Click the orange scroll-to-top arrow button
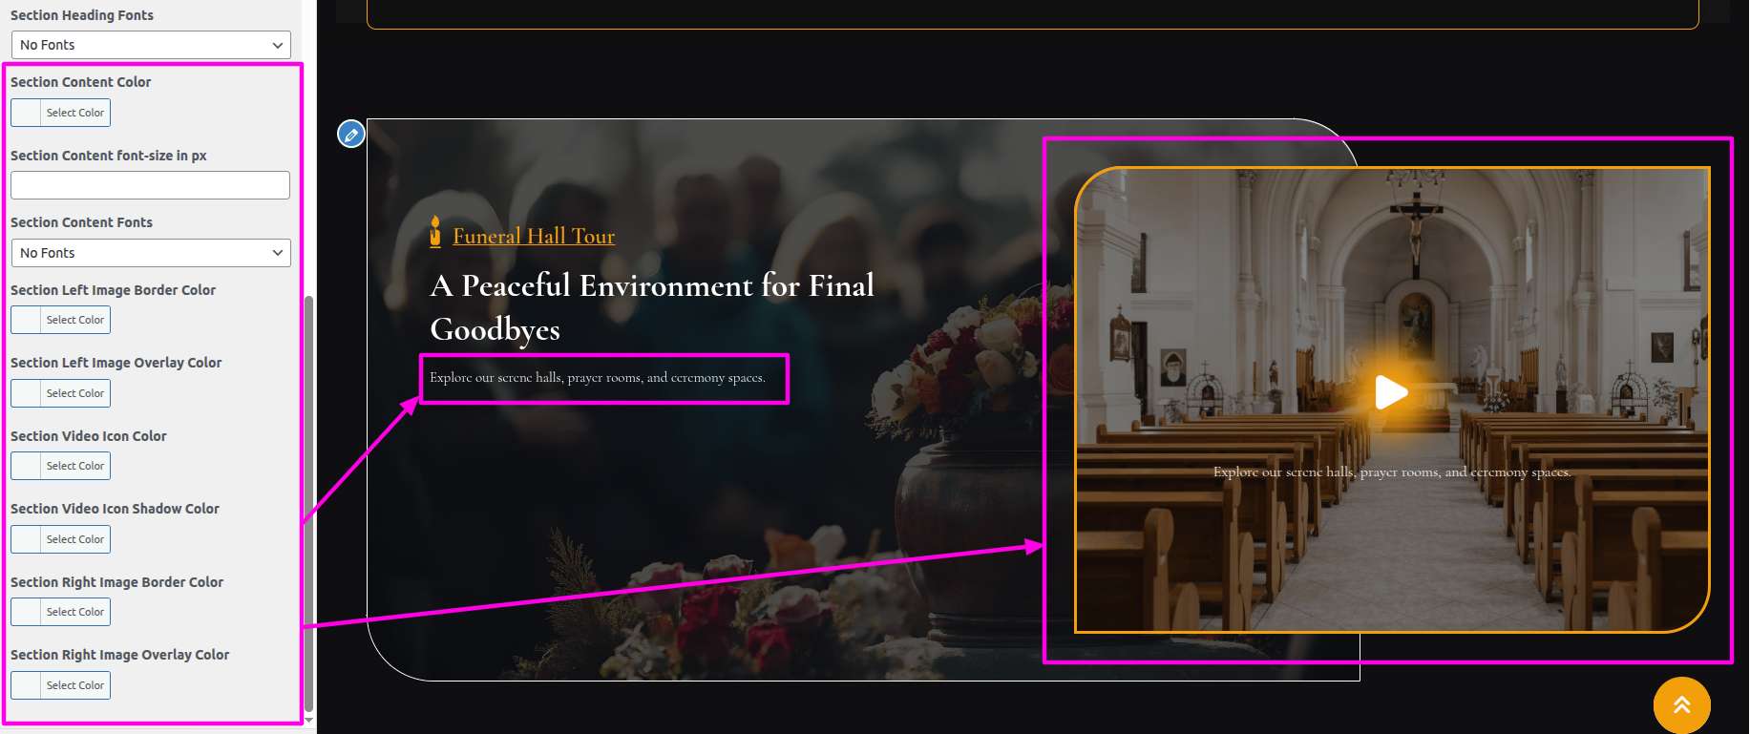 tap(1681, 705)
